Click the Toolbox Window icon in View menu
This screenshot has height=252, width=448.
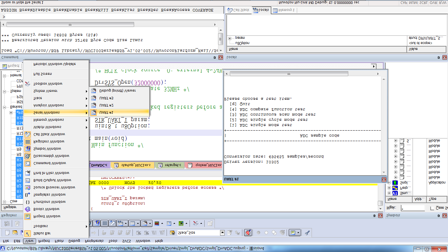tap(28, 84)
